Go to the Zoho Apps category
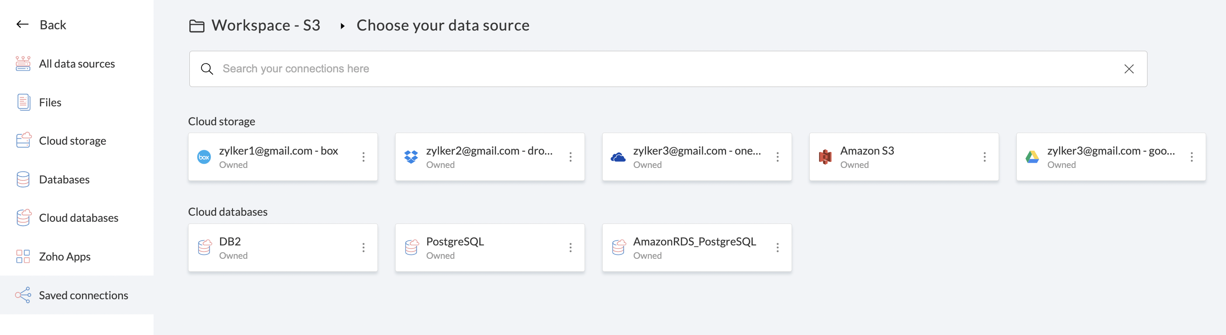The height and width of the screenshot is (335, 1226). 64,257
